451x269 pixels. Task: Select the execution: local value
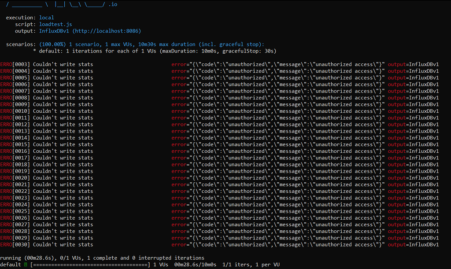[46, 17]
